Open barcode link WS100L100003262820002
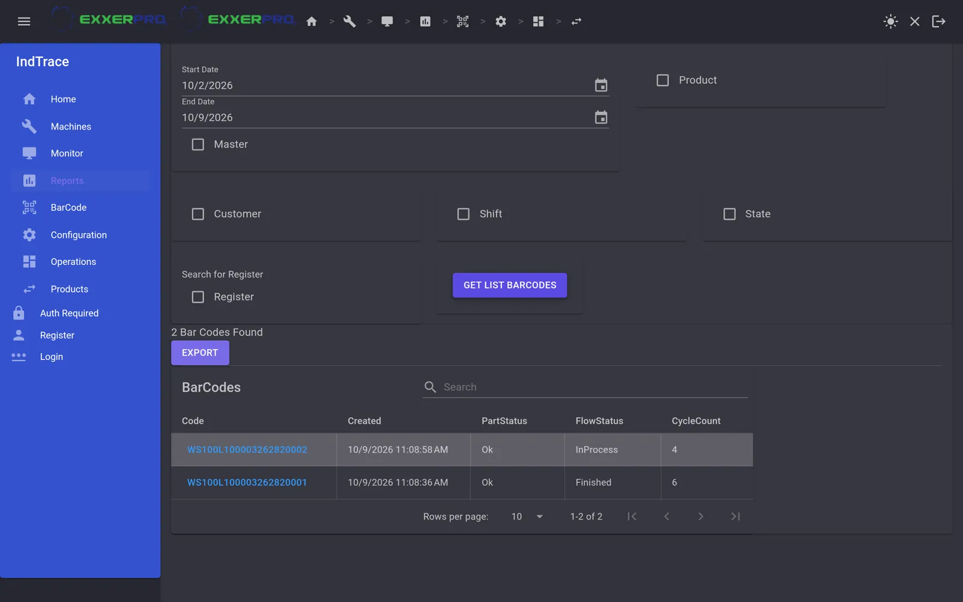Screen dimensions: 963x602 click(x=247, y=450)
